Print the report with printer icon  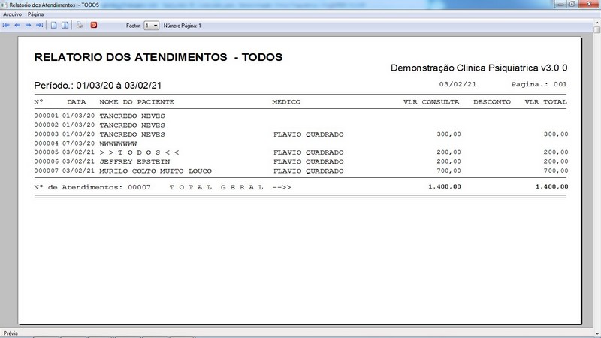[80, 25]
